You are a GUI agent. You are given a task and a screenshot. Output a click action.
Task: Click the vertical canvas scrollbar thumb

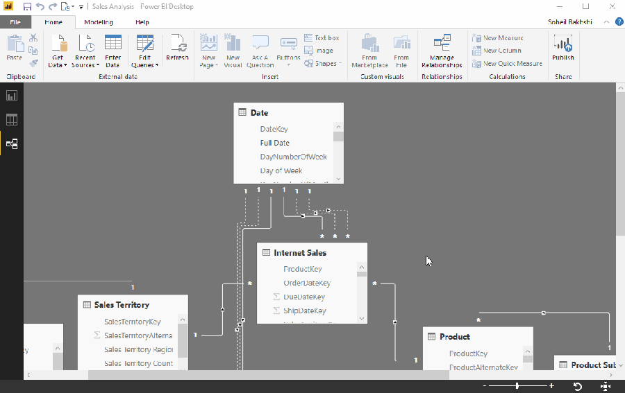point(620,164)
